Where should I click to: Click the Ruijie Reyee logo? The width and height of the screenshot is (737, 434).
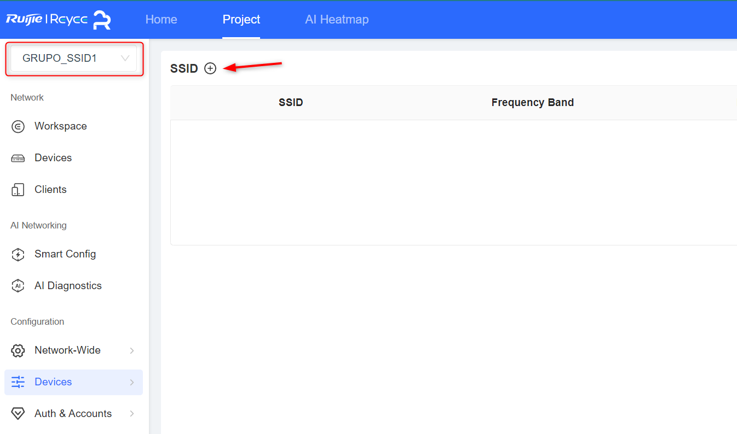[x=59, y=20]
